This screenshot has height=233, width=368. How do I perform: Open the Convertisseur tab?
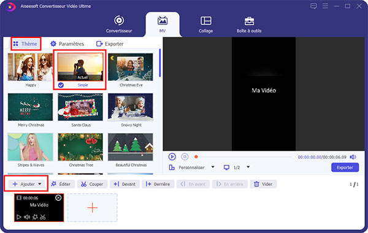pyautogui.click(x=119, y=25)
